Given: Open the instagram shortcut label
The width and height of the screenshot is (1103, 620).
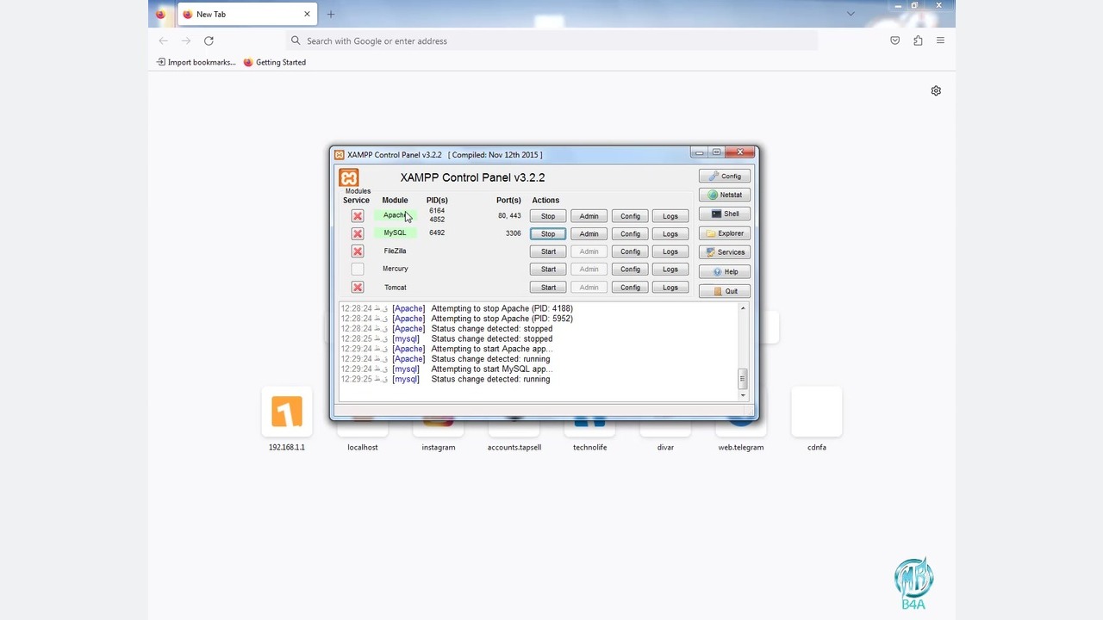Looking at the screenshot, I should pyautogui.click(x=439, y=447).
